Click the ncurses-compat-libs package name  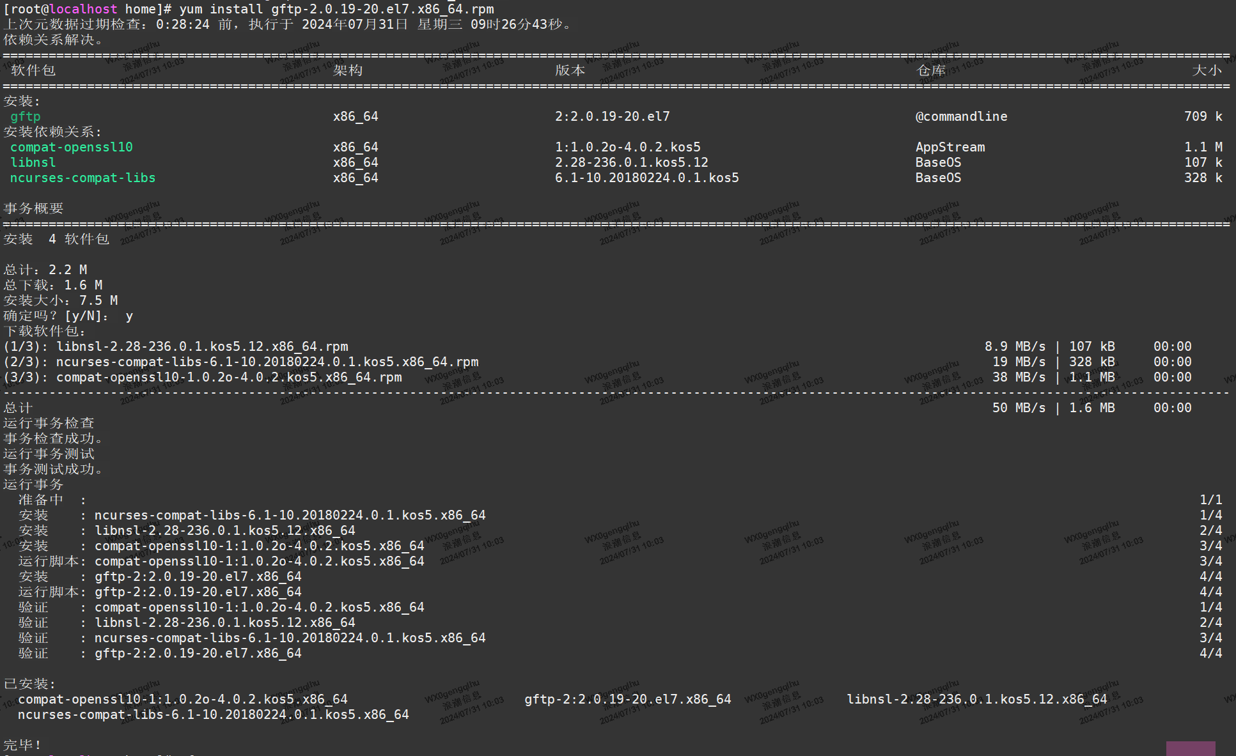point(82,178)
